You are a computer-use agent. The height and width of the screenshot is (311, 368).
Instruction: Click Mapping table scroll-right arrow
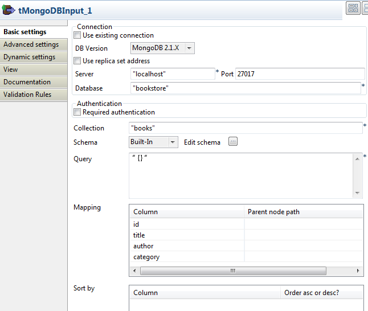tap(358, 271)
